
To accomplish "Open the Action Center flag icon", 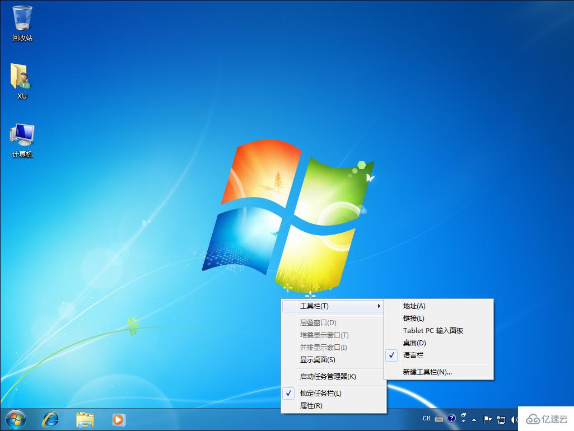I will pos(487,419).
